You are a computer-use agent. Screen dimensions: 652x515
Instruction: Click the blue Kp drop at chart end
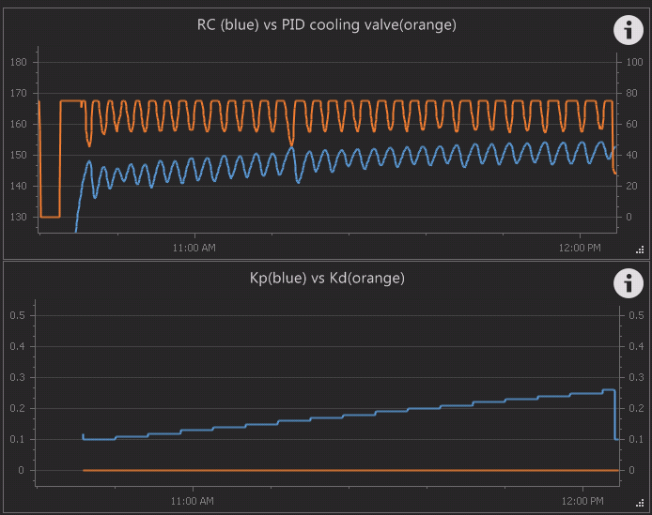(x=615, y=415)
